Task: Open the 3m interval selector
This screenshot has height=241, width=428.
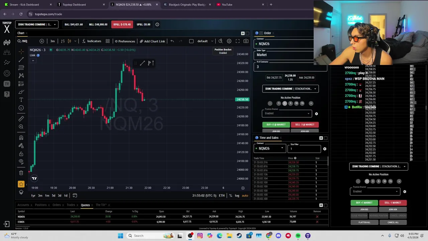Action: point(52,41)
